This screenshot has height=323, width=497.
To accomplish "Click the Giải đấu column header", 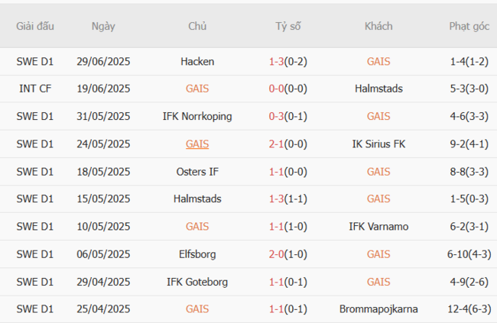I will (35, 26).
